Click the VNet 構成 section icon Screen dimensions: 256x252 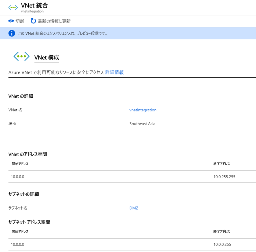(21, 56)
